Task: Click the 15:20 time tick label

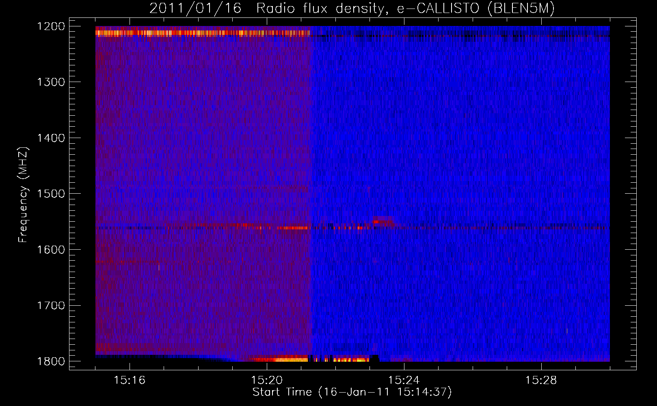Action: tap(267, 380)
